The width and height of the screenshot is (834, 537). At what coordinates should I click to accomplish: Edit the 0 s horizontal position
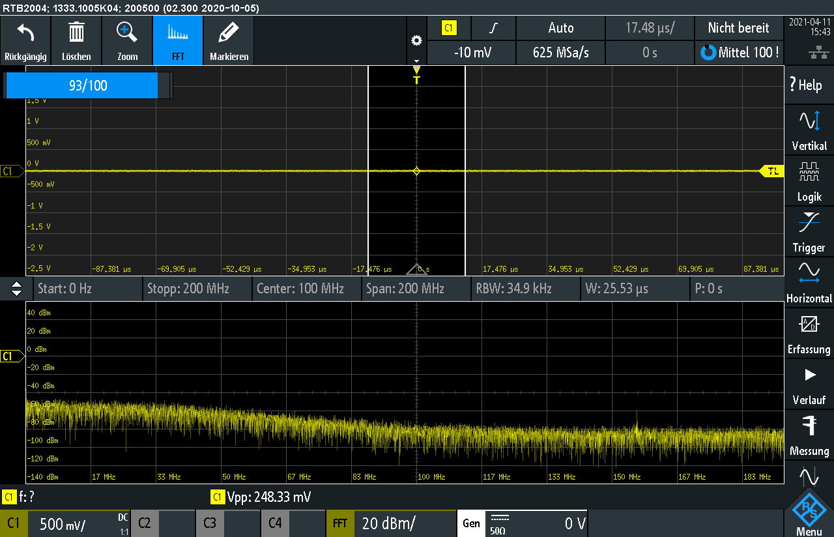650,53
